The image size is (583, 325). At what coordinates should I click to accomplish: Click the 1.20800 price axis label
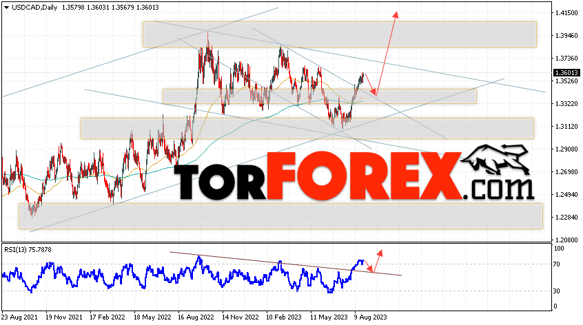click(x=566, y=240)
